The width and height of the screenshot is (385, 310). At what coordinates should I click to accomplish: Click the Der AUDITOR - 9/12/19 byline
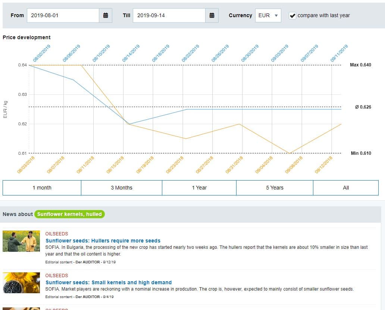(96, 262)
